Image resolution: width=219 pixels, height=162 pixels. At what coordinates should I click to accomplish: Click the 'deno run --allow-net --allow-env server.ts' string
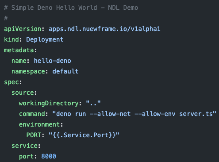coord(134,114)
